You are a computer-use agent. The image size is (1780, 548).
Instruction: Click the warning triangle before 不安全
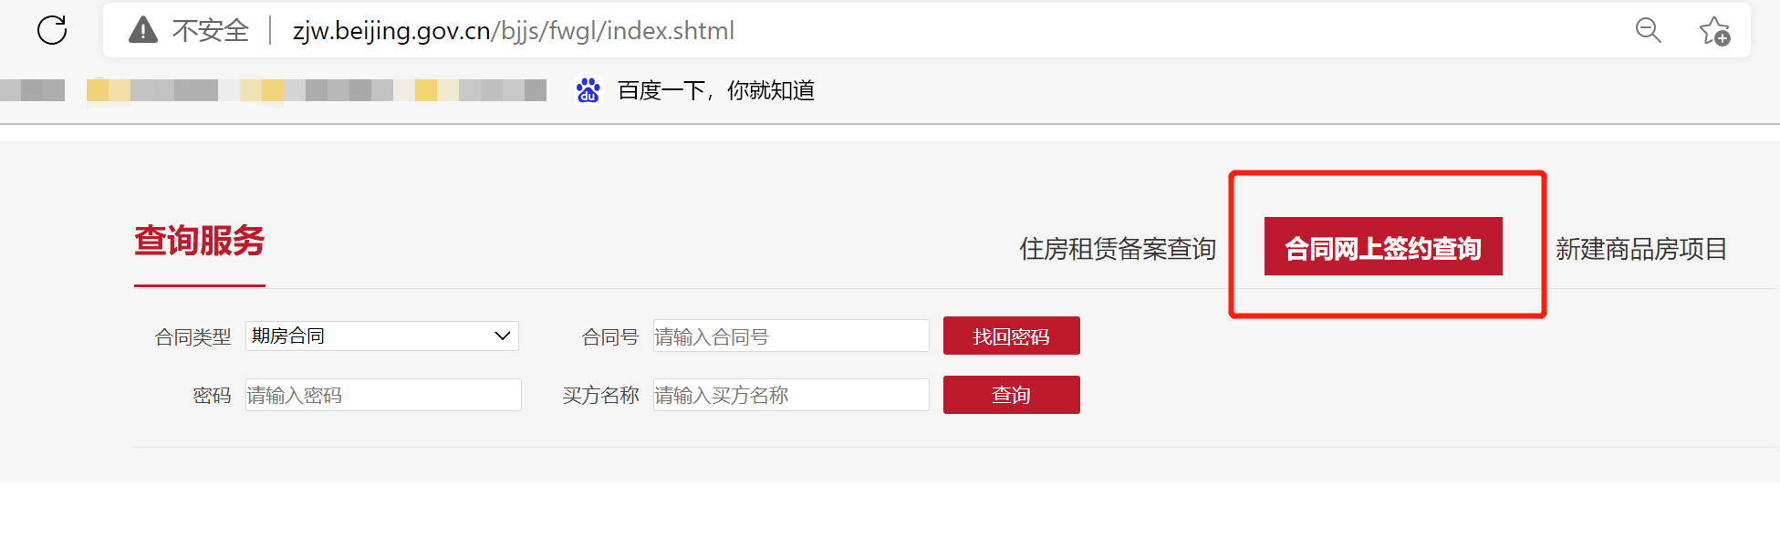142,30
